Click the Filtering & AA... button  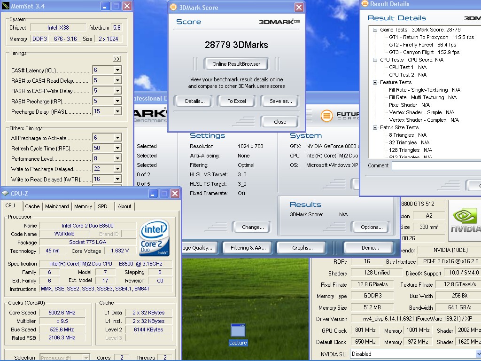coord(248,248)
